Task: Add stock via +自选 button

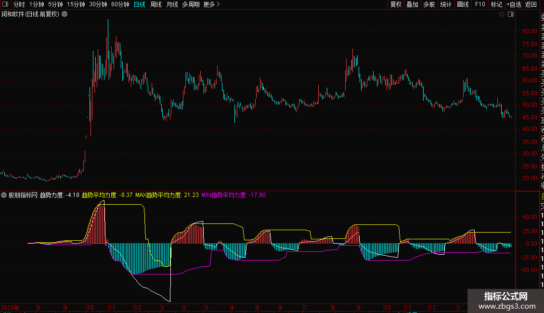Action: coord(514,4)
